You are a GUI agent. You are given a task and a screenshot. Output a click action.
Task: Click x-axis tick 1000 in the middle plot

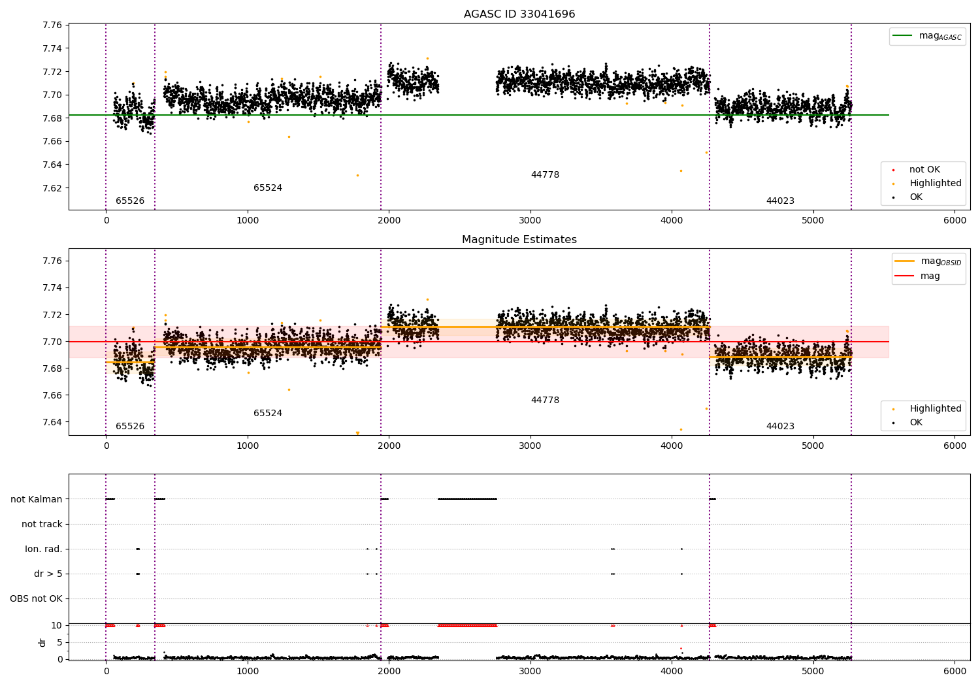tap(248, 446)
